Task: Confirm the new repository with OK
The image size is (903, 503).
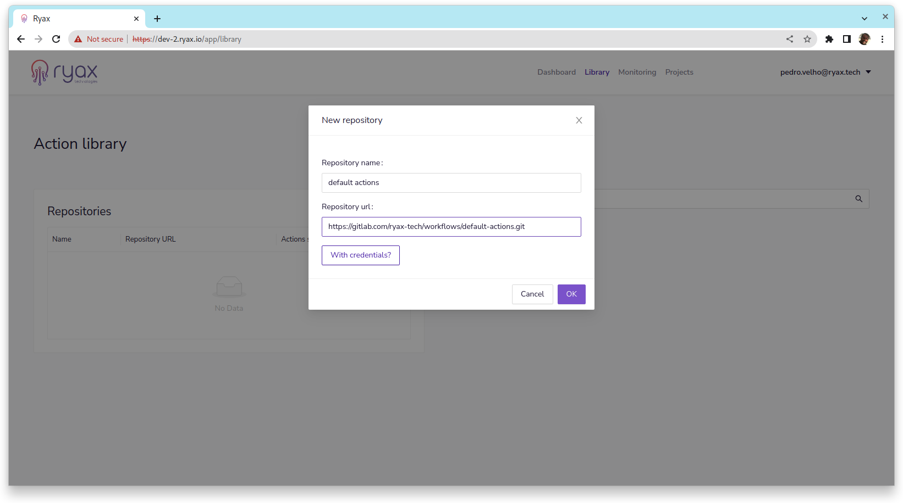Action: coord(571,294)
